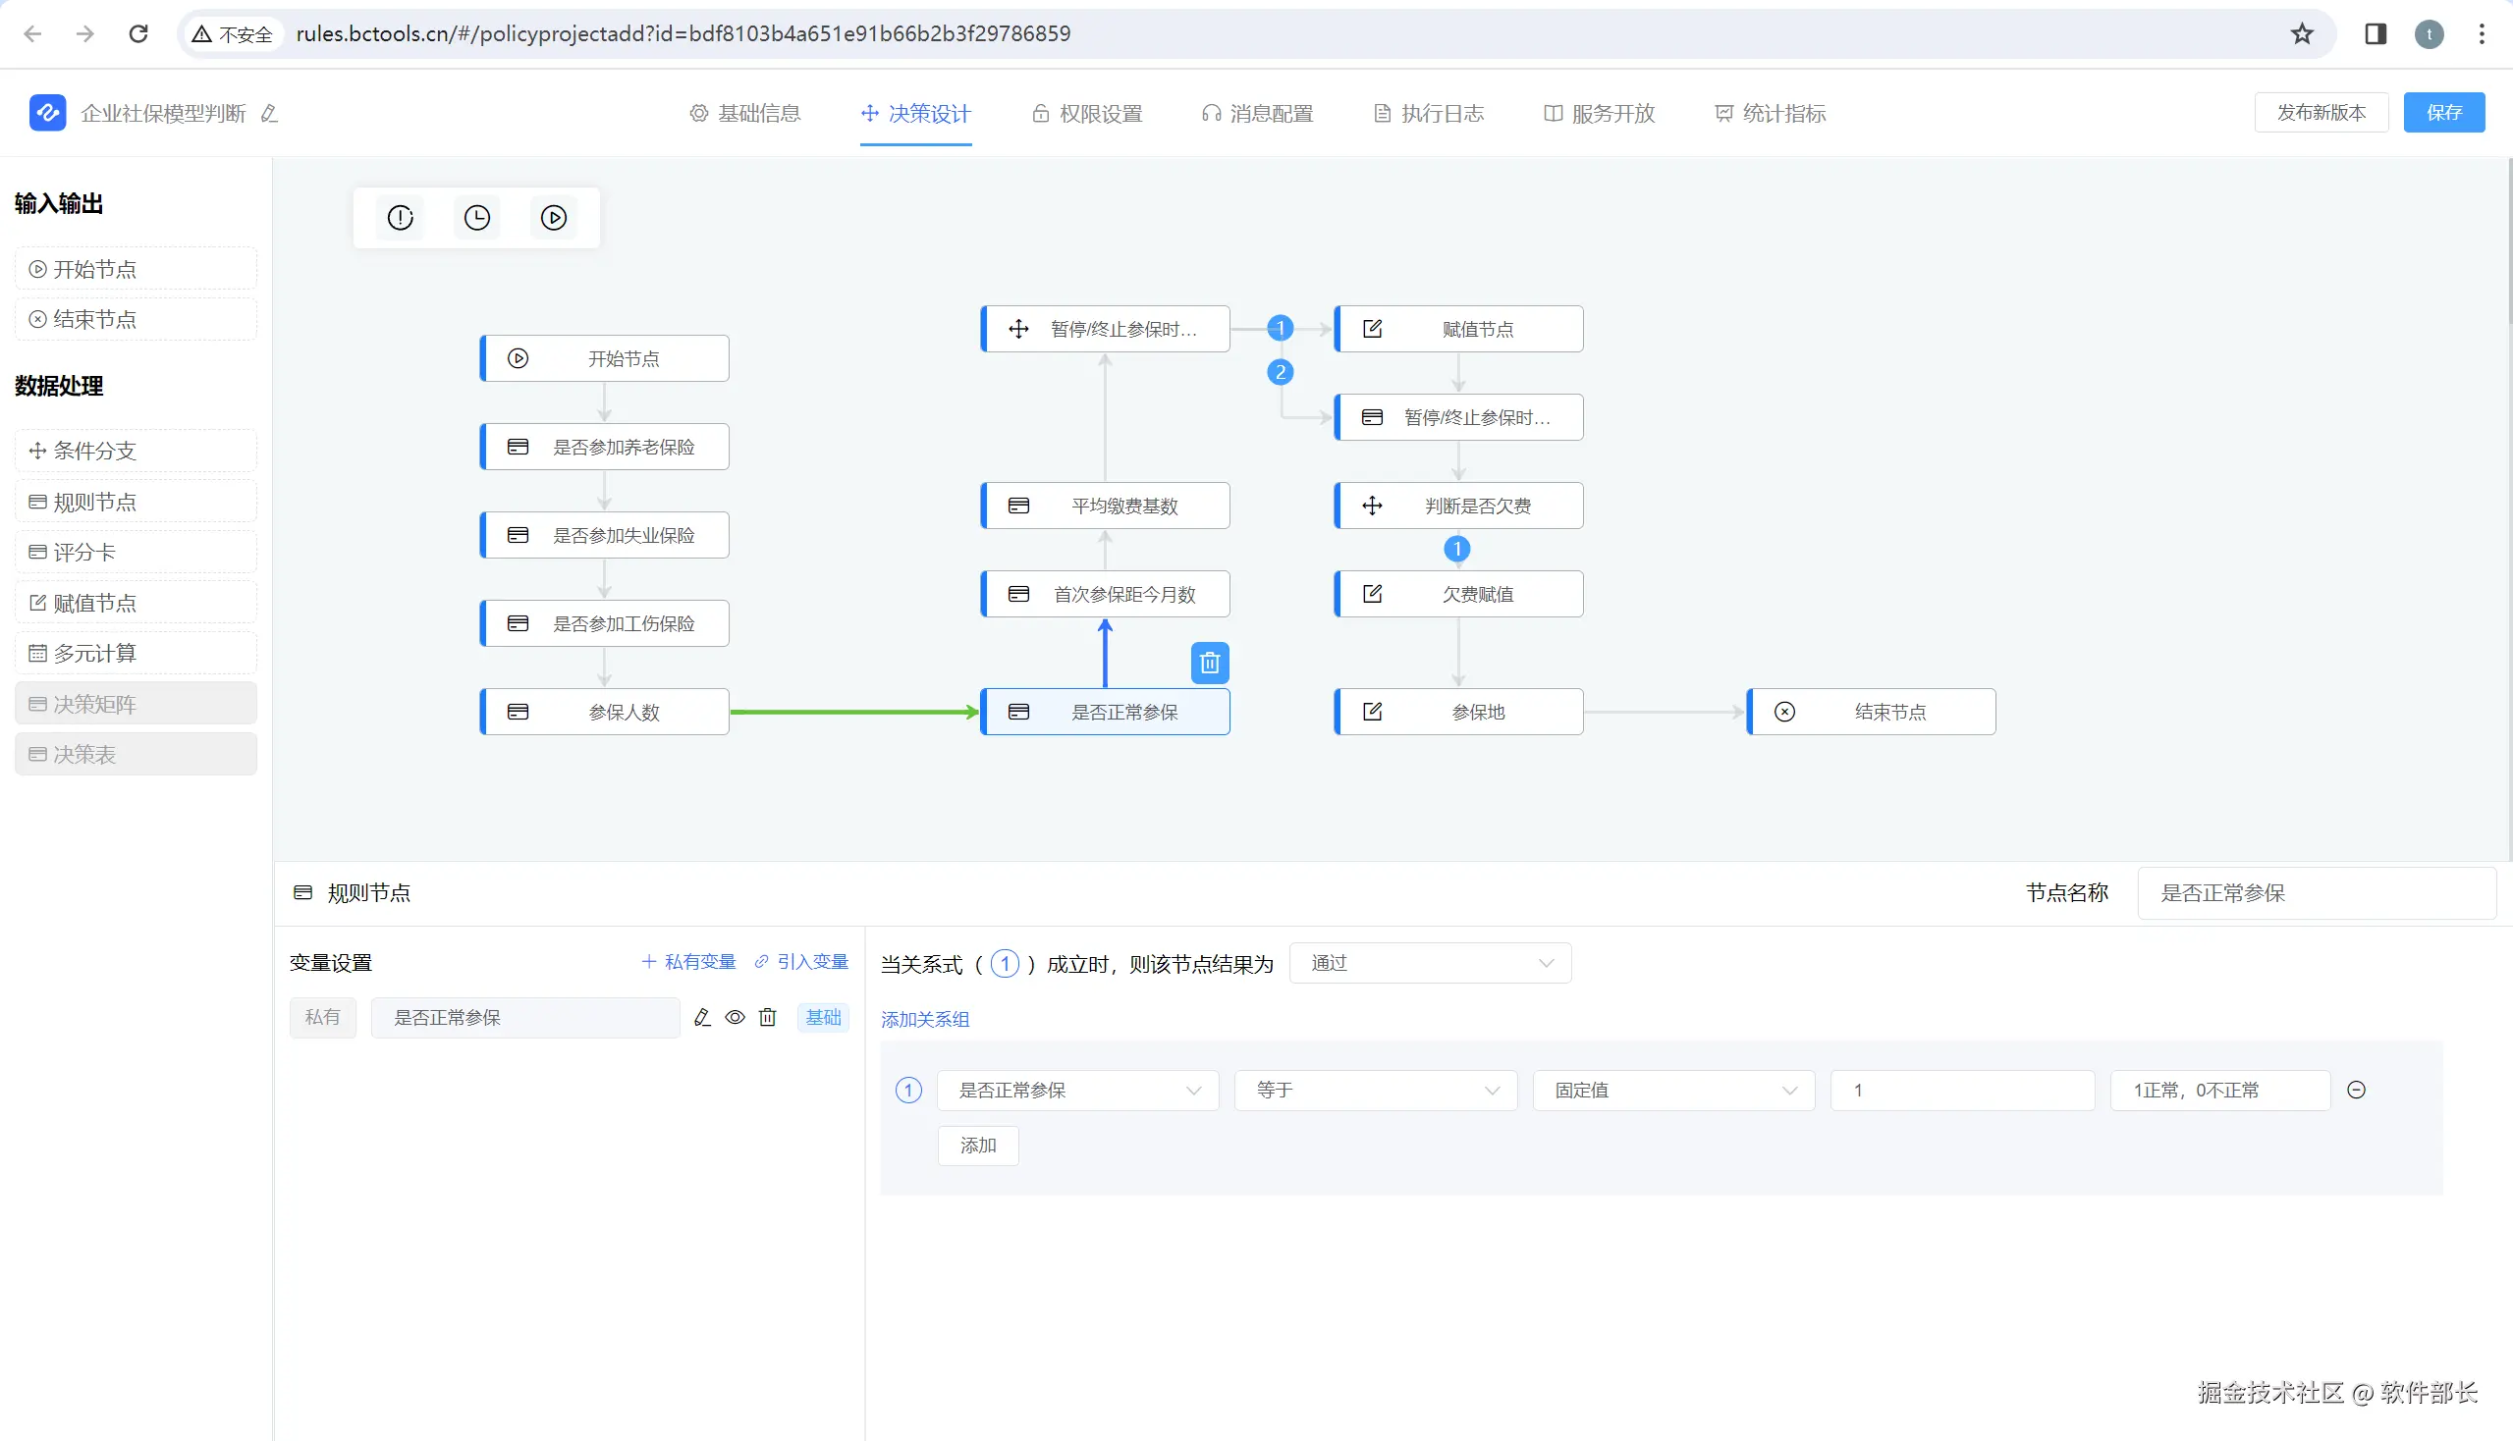Expand the 固定值 value type dropdown
The image size is (2513, 1441).
pyautogui.click(x=1672, y=1090)
